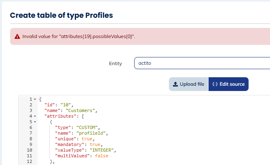This screenshot has width=270, height=165.
Task: Focus the Entity input field containing actito
Action: point(201,63)
